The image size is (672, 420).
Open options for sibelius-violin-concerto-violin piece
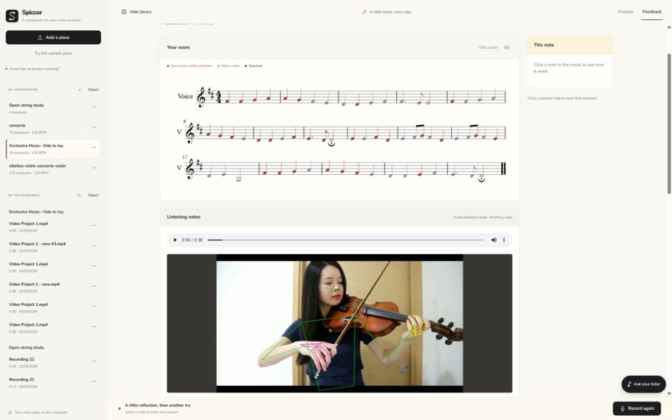click(x=94, y=167)
